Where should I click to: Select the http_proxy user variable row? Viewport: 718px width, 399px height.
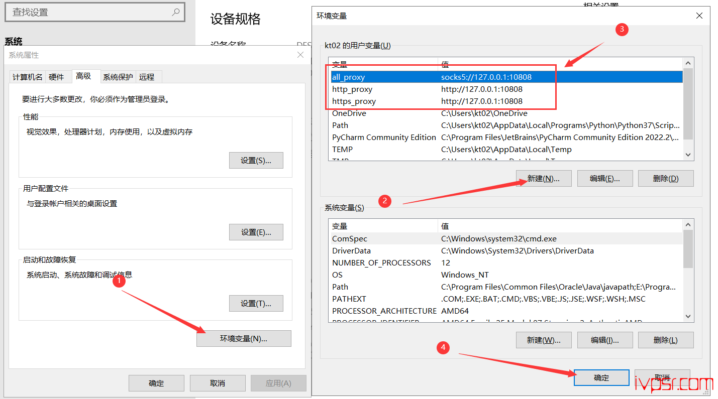pyautogui.click(x=506, y=89)
